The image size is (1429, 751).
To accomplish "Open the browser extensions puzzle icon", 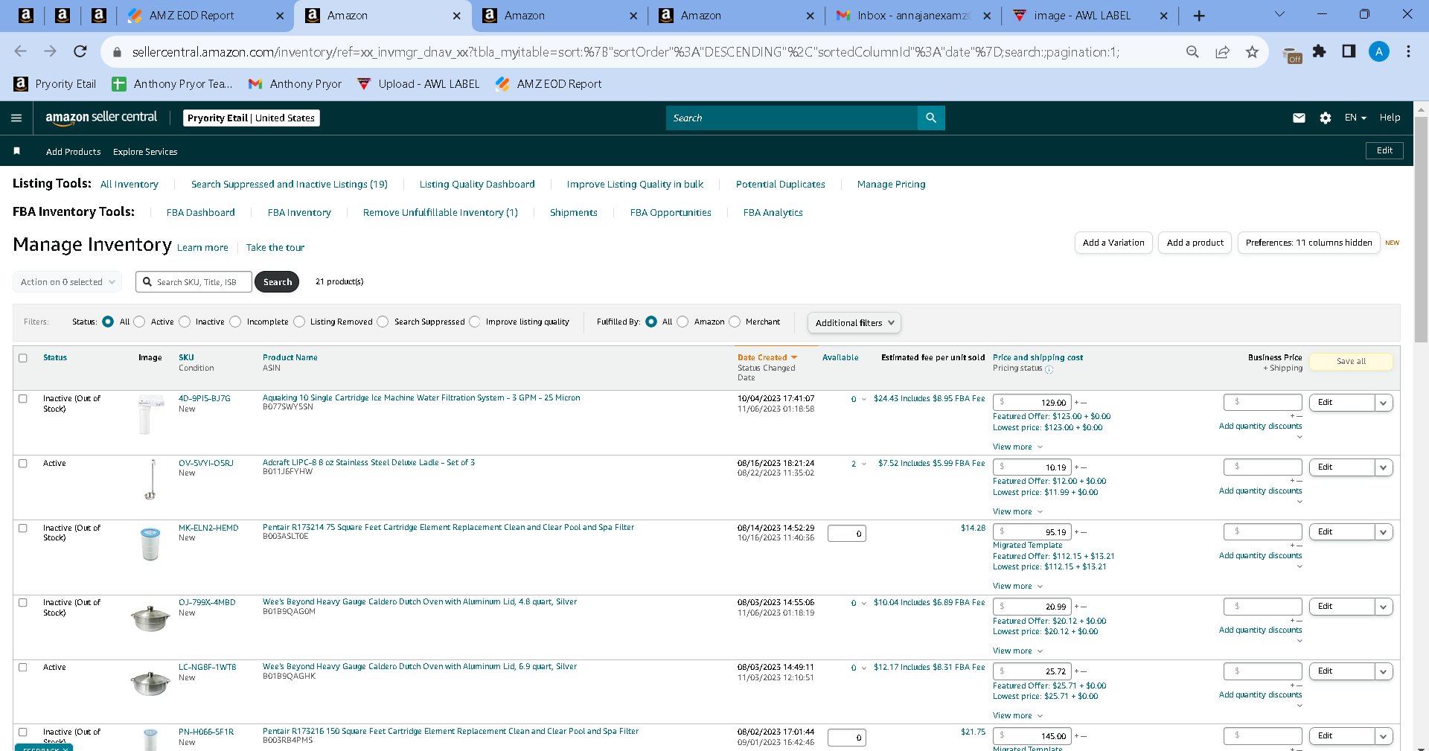I will (1319, 51).
